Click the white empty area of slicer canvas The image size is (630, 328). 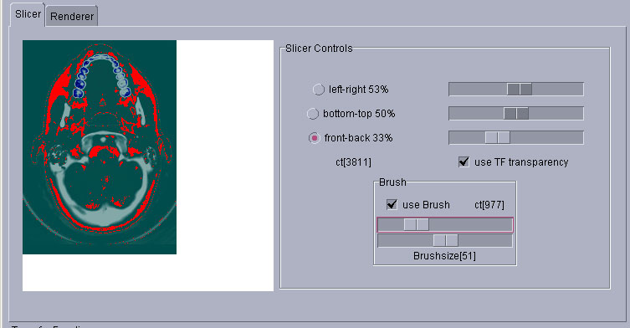click(x=225, y=161)
